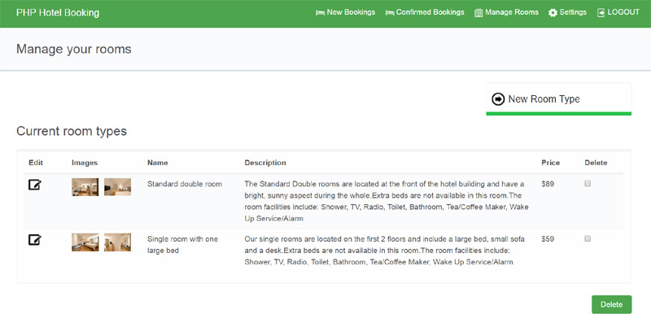
Task: Click the Images column header
Action: point(85,163)
